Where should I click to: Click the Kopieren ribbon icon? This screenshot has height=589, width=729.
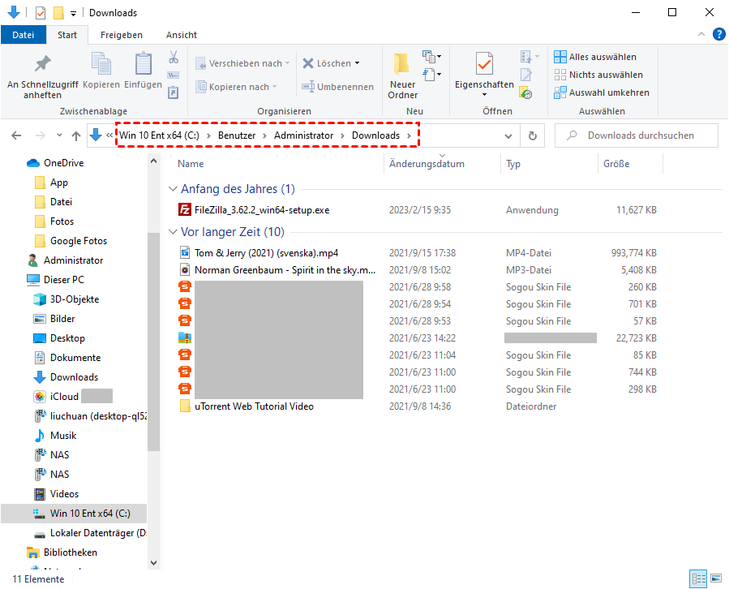101,71
